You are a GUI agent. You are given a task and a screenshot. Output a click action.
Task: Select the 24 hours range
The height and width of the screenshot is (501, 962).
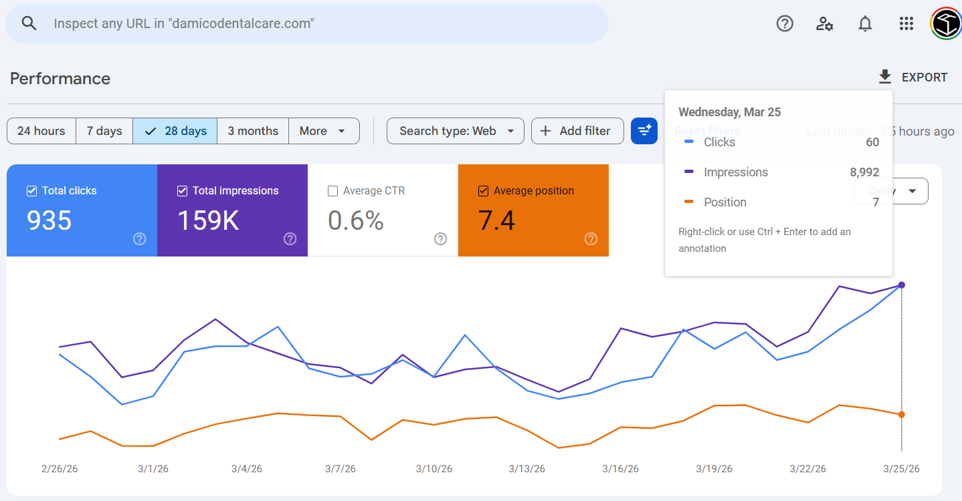(41, 131)
